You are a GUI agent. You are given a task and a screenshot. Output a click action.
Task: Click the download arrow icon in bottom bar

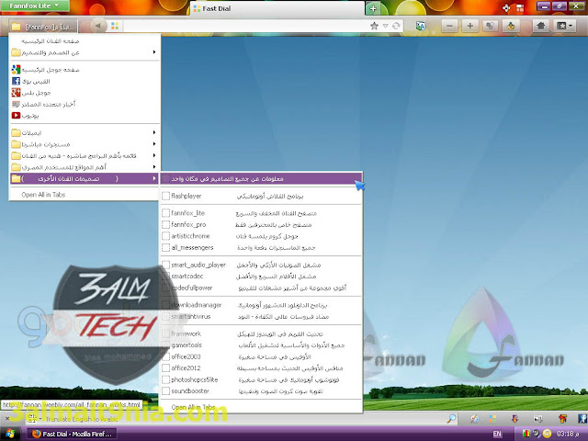tap(515, 418)
